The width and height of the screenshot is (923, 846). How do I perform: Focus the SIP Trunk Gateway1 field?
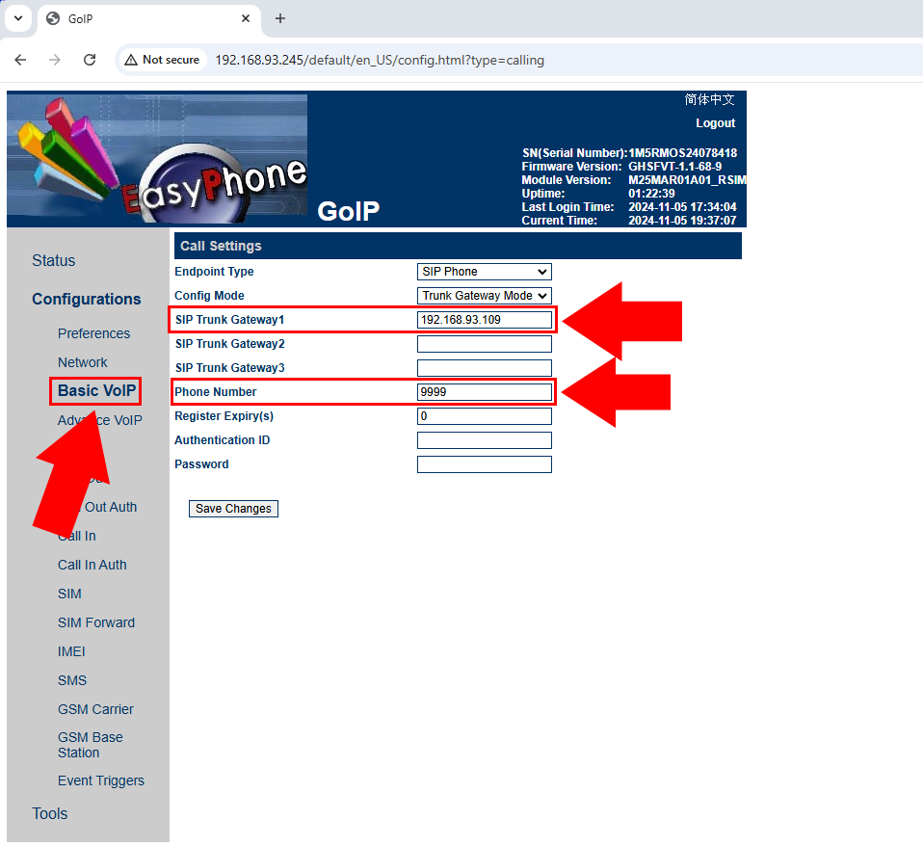pyautogui.click(x=484, y=320)
